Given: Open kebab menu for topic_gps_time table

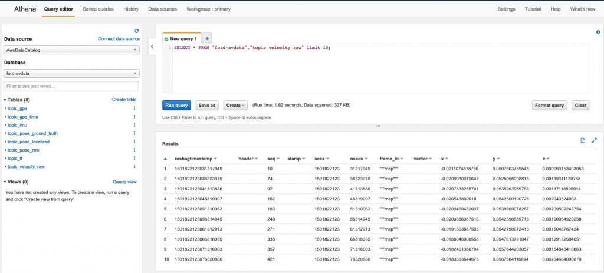Looking at the screenshot, I should (x=134, y=117).
